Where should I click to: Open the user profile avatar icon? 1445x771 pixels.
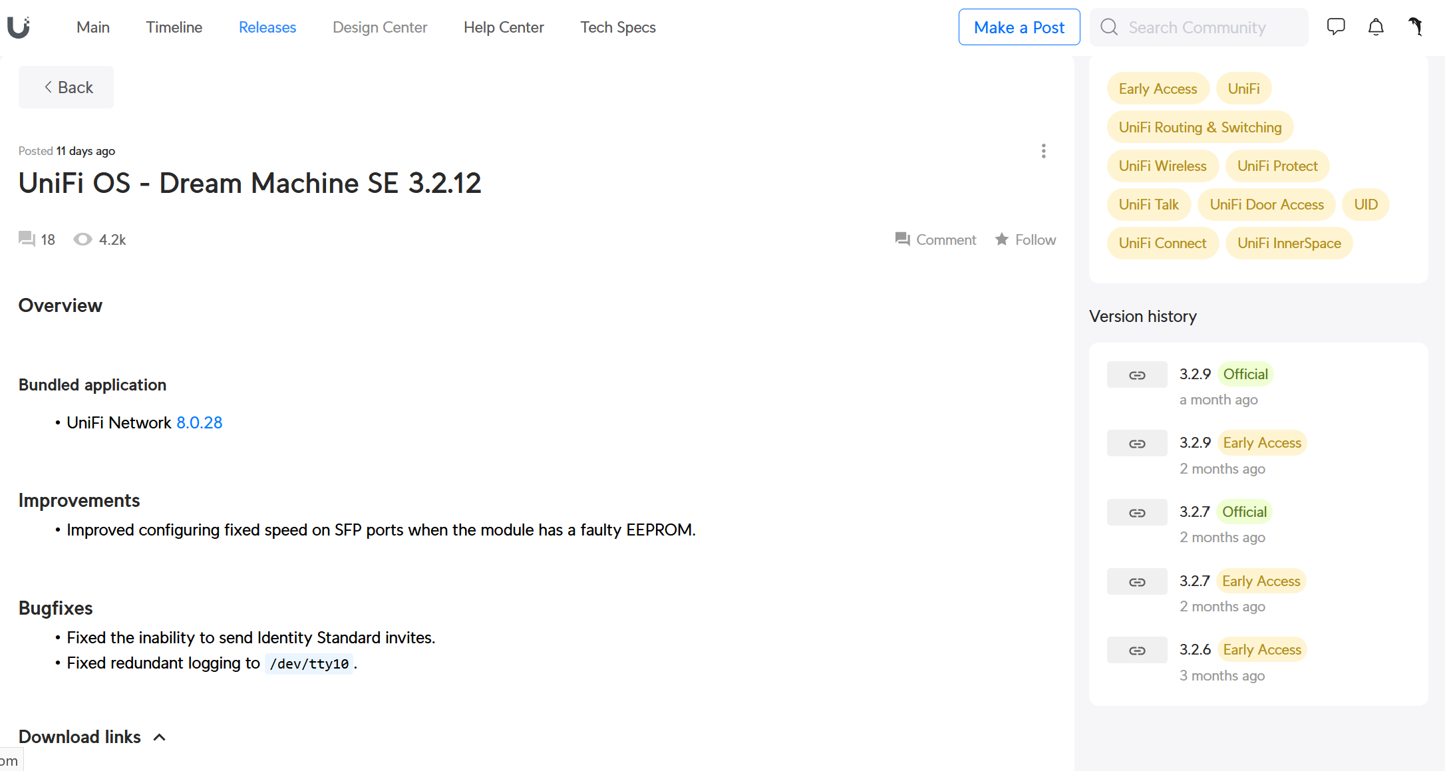click(1416, 27)
